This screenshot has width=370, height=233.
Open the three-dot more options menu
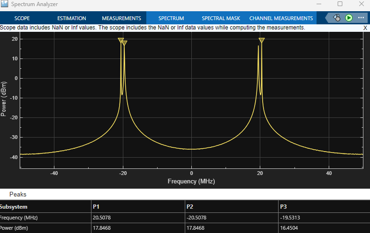tap(361, 18)
